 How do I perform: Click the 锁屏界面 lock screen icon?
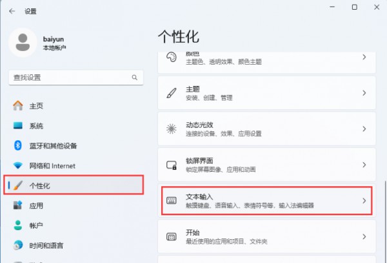[172, 165]
